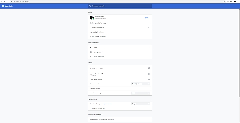Expand Importuj zakładki i ustawienia
Viewport: 240px width, 123px height.
coord(149,36)
